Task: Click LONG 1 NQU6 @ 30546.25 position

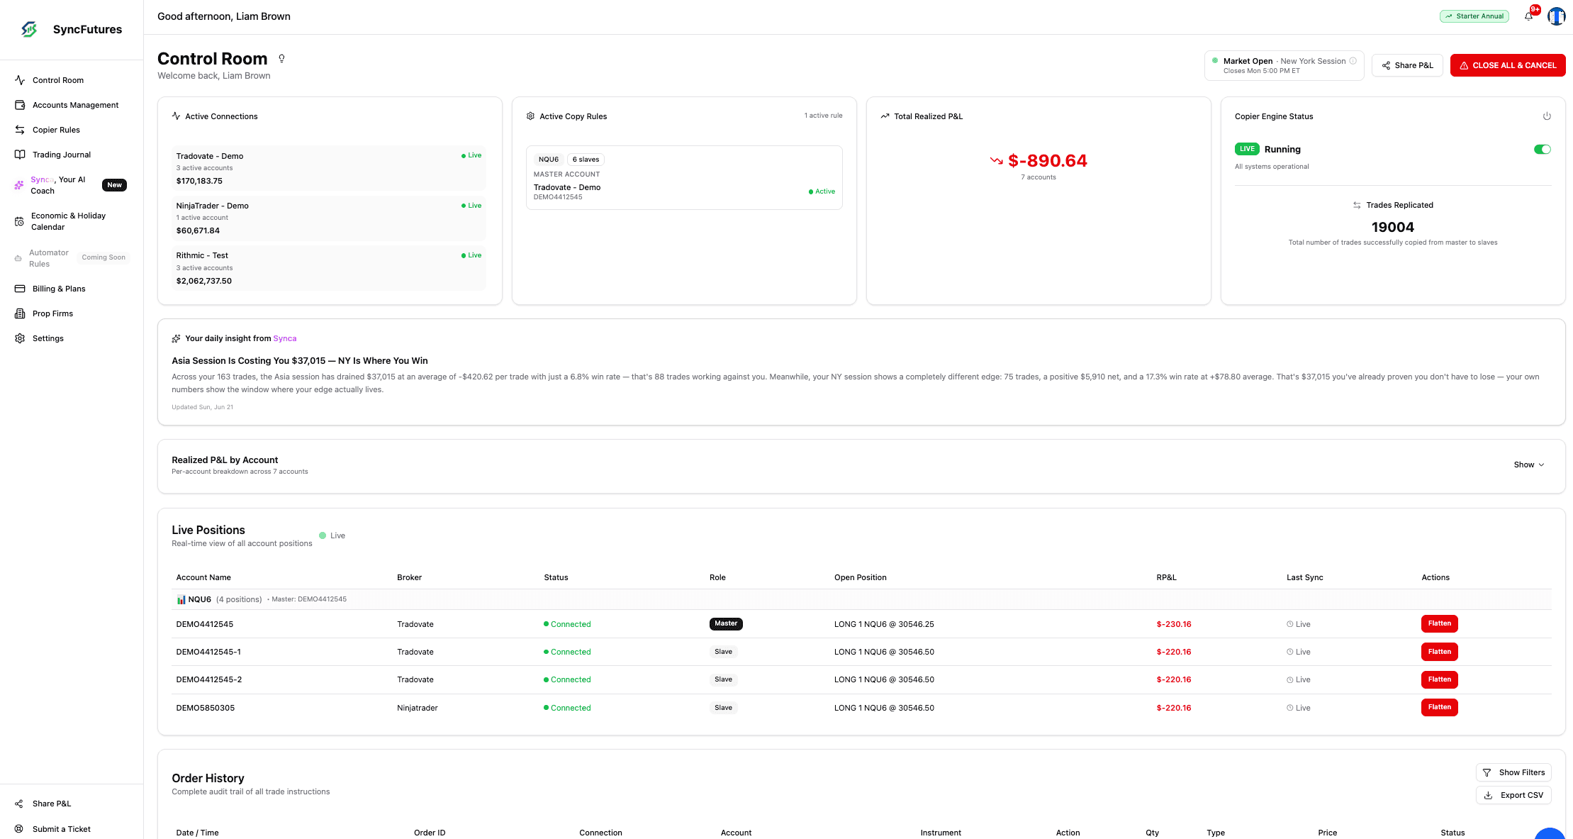Action: pyautogui.click(x=884, y=624)
